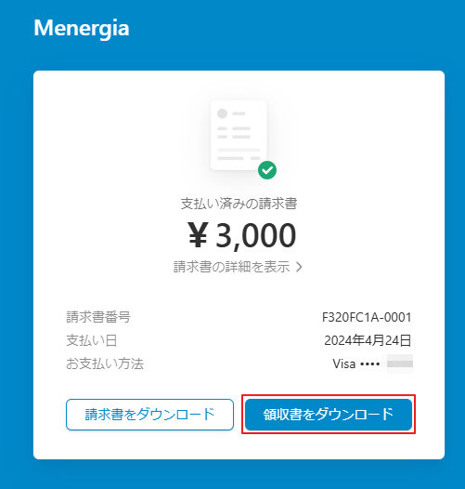The image size is (465, 489).
Task: Click invoice number F320FC1A-0001
Action: (x=367, y=317)
